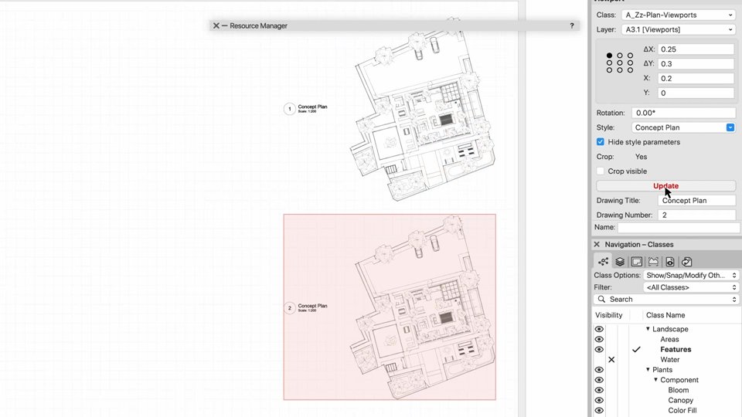The width and height of the screenshot is (742, 417).
Task: Open the Saved Views tab icon
Action: tap(670, 262)
